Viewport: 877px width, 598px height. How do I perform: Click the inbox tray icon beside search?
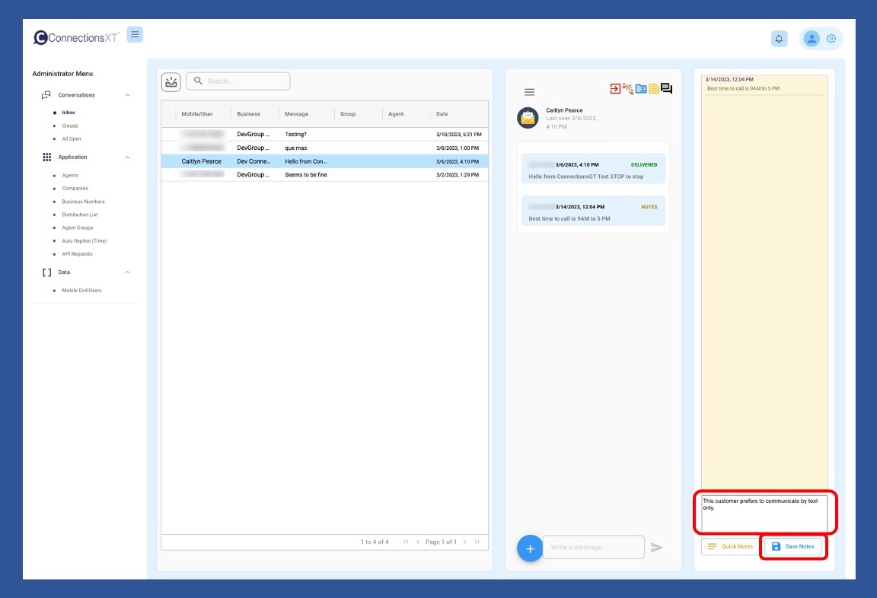171,81
